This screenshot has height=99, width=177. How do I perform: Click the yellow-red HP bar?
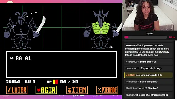pos(55,82)
